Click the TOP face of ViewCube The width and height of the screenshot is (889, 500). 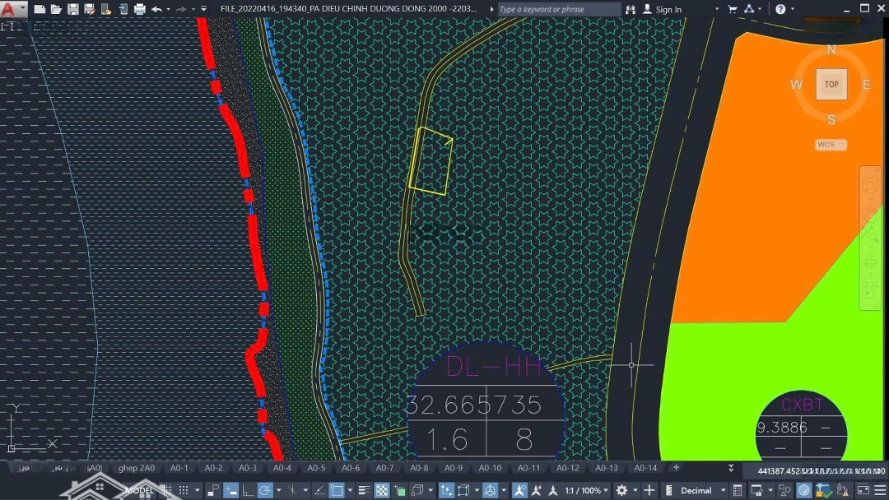831,84
